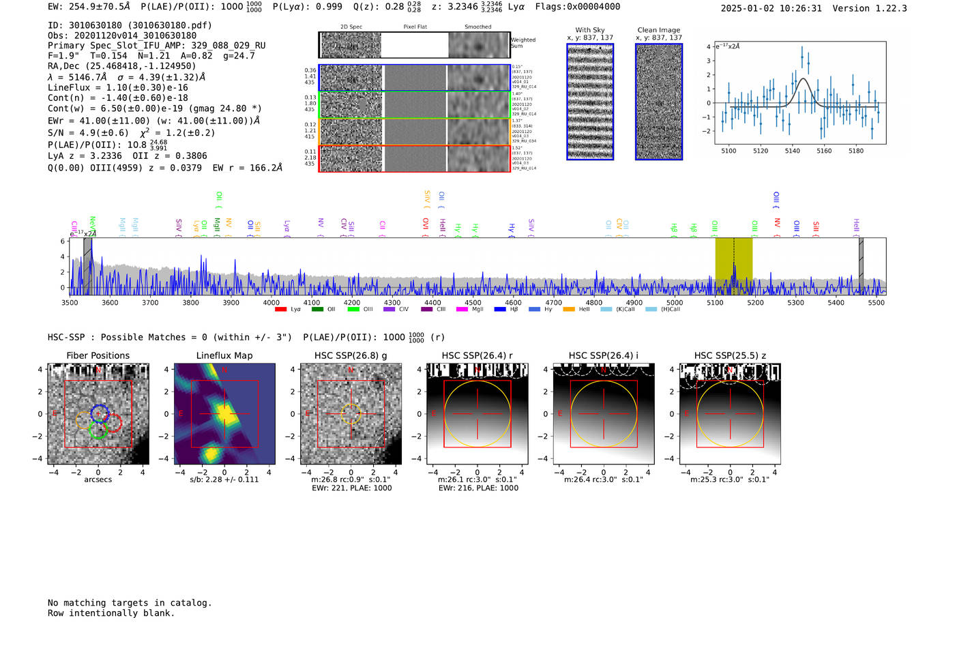The height and width of the screenshot is (650, 955).
Task: Select the "EWr: 221, PLAE: 1000" caption
Action: (352, 488)
